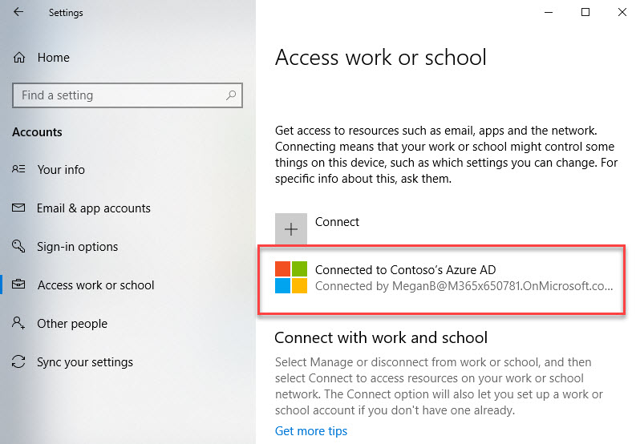This screenshot has height=444, width=636.
Task: Focus the Find a setting field
Action: tap(128, 95)
